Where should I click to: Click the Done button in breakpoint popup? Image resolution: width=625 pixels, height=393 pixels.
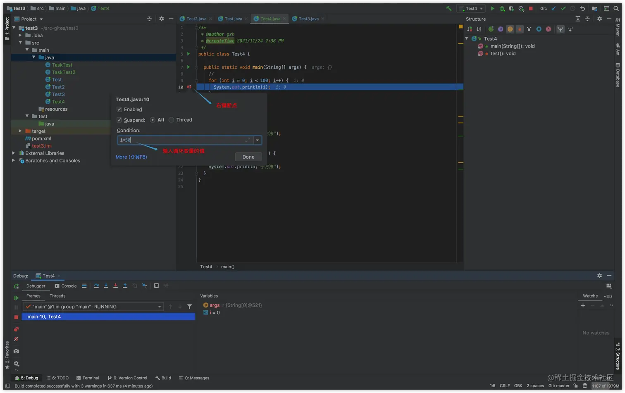(248, 157)
